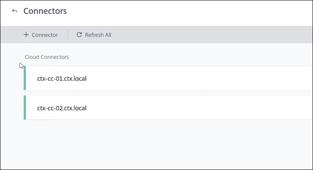
Task: Click blank area right of Cloud Connectors heading
Action: click(x=190, y=57)
